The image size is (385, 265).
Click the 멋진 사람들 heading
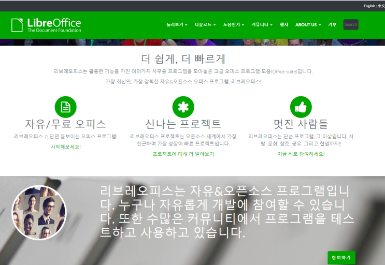click(x=301, y=124)
